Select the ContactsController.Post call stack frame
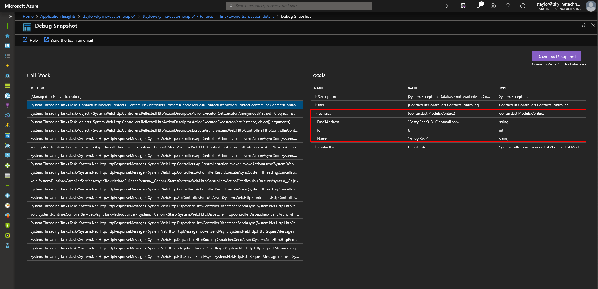598x289 pixels. coord(165,105)
